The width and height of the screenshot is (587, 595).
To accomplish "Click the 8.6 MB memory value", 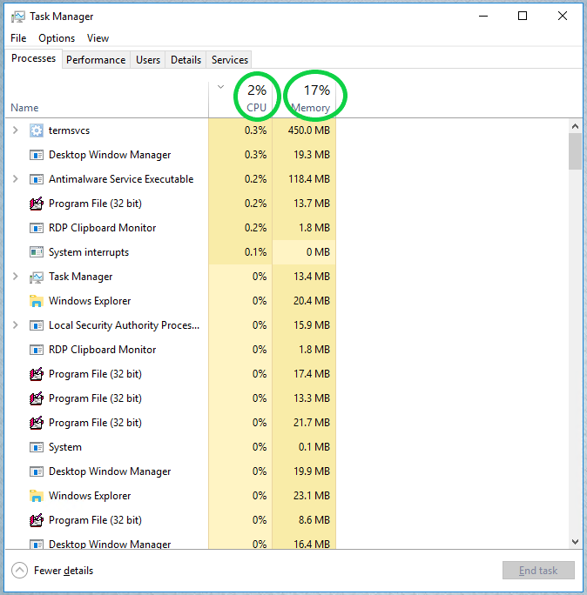I will (x=314, y=520).
